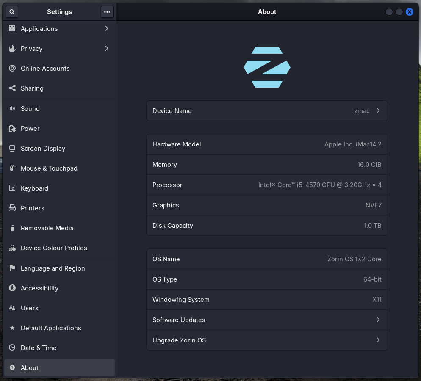421x381 pixels.
Task: Open Upgrade Zorin OS chevron arrow
Action: point(378,340)
